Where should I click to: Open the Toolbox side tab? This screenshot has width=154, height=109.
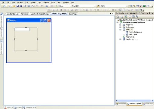click(1, 32)
